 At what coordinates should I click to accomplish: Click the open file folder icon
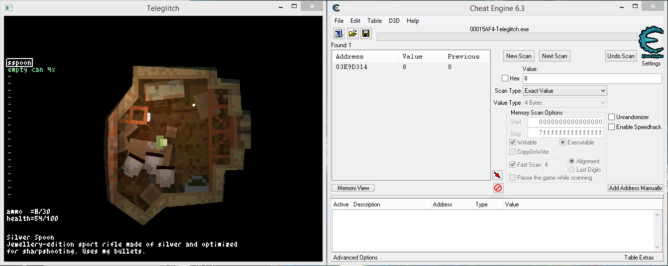pyautogui.click(x=352, y=33)
